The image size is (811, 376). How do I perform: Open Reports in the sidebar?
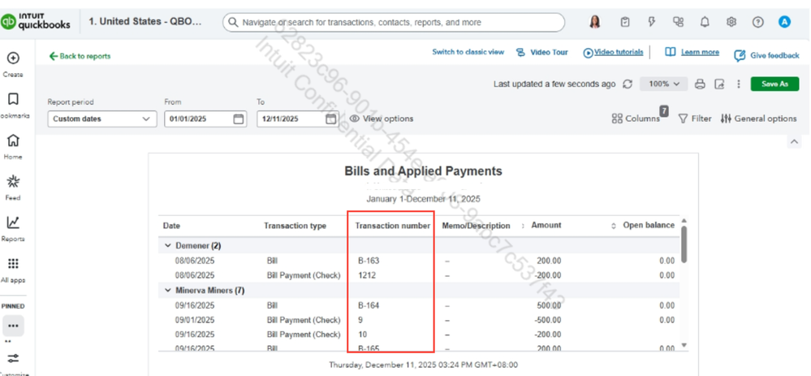pyautogui.click(x=13, y=223)
